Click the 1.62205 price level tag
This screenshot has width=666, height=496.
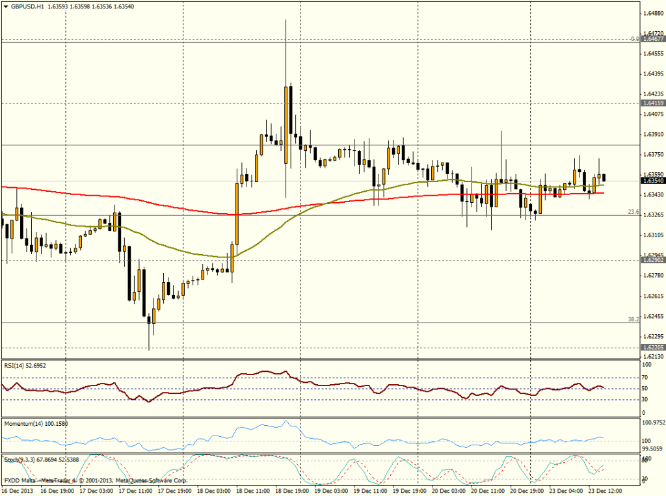653,347
